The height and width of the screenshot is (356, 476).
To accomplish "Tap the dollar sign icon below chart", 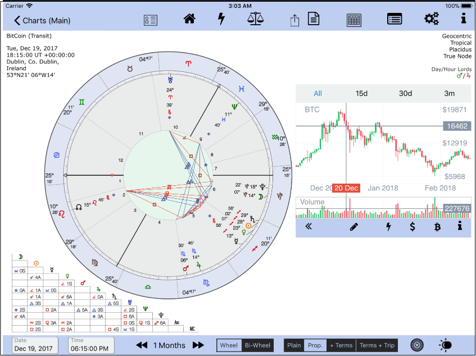I will [x=412, y=227].
